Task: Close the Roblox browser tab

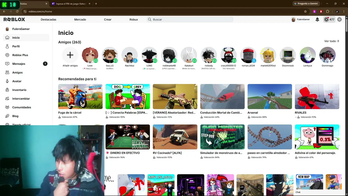Action: click(x=46, y=4)
